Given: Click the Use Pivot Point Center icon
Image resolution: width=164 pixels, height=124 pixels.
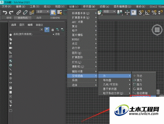Looking at the screenshot, I should [x=120, y=12].
